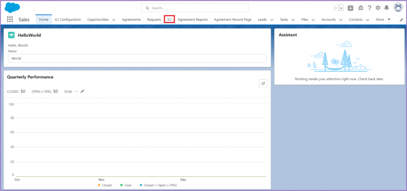Open the Tasks tab
The image size is (407, 191).
coord(284,19)
